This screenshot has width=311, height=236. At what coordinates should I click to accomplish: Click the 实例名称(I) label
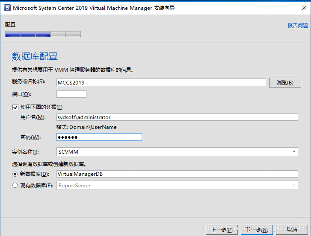[x=25, y=152]
